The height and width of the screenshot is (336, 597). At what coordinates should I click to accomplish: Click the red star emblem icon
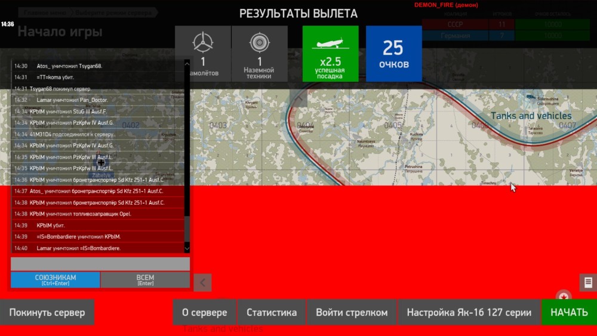pyautogui.click(x=564, y=296)
